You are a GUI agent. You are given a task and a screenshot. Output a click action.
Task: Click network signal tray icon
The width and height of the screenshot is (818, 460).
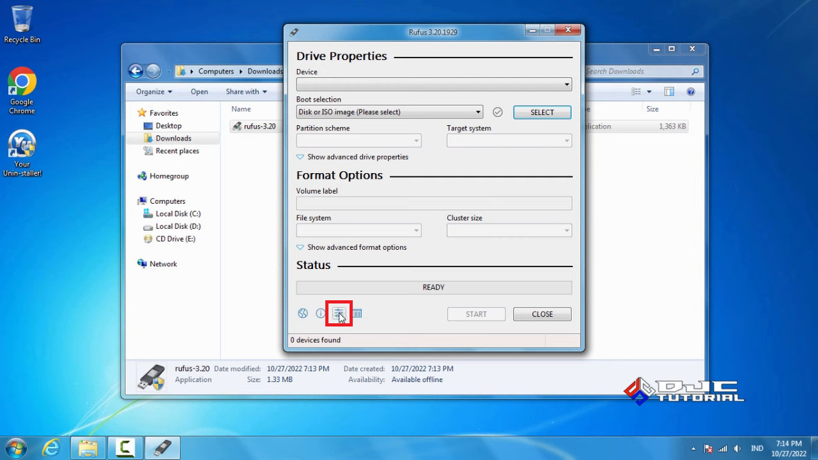tap(723, 448)
